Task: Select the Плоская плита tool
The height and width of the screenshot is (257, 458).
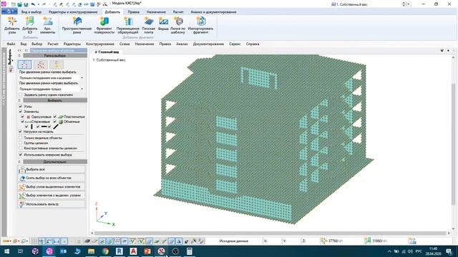Action: 148,25
